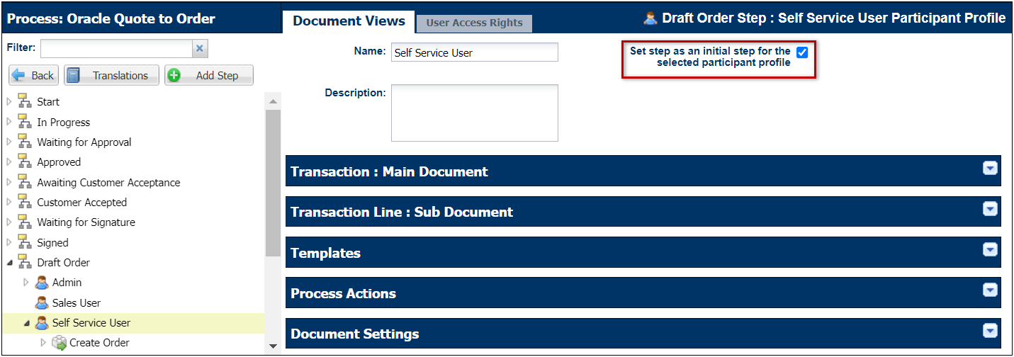1014x357 pixels.
Task: Click into the Filter text field
Action: click(x=116, y=48)
